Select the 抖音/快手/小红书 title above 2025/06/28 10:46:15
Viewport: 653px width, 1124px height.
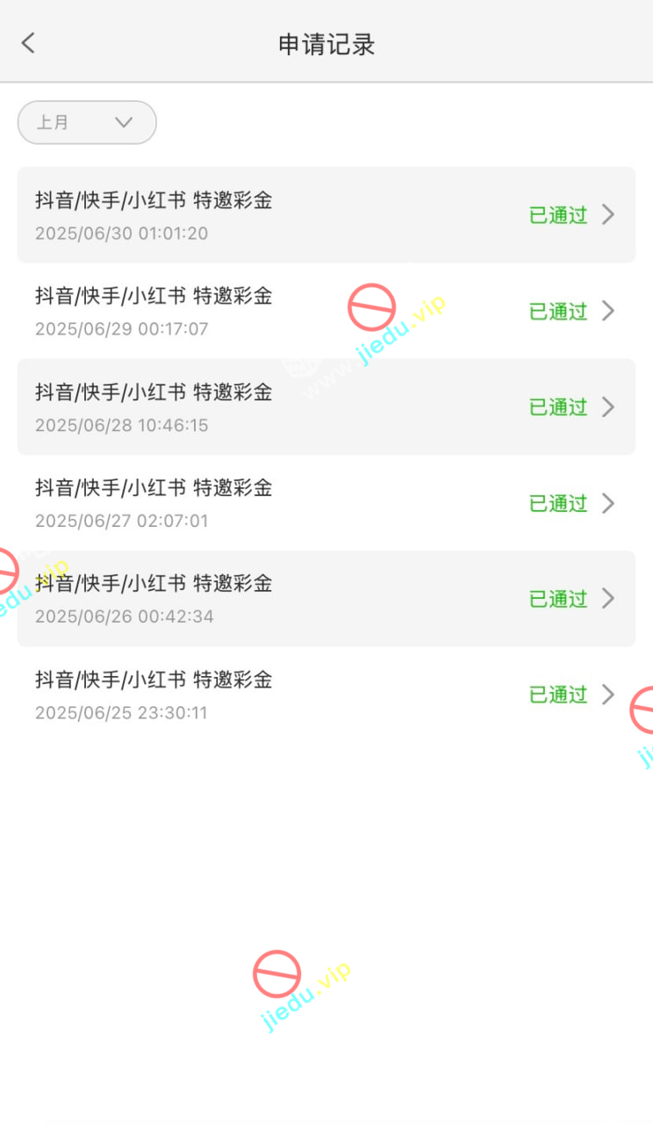pyautogui.click(x=154, y=392)
